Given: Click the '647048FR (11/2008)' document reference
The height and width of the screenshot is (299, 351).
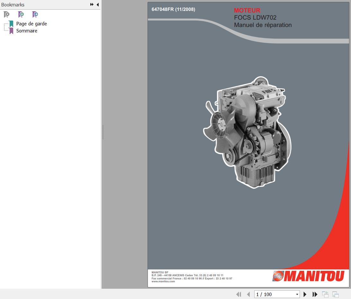Looking at the screenshot, I should click(x=173, y=9).
